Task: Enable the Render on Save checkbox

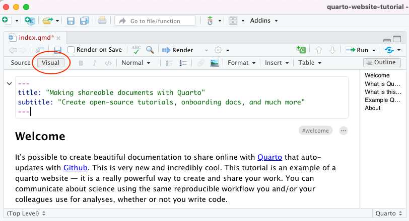Action: (x=72, y=50)
